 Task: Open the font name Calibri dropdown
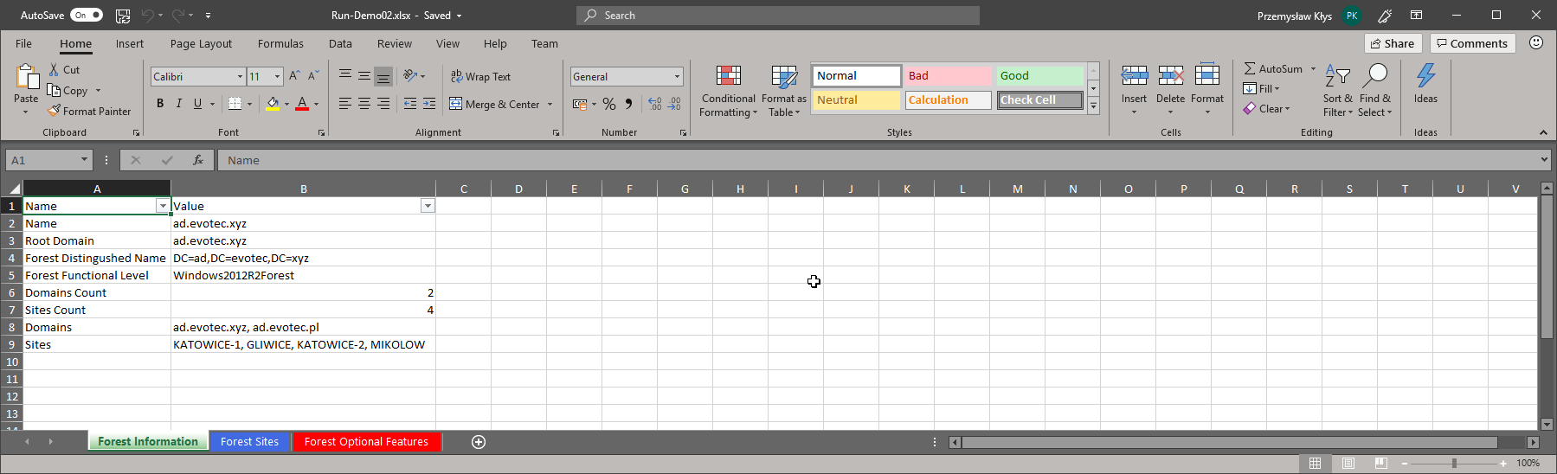tap(240, 77)
